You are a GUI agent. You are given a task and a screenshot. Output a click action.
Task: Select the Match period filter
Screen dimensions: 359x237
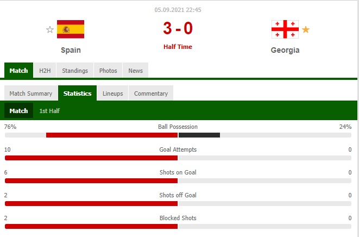coord(19,111)
